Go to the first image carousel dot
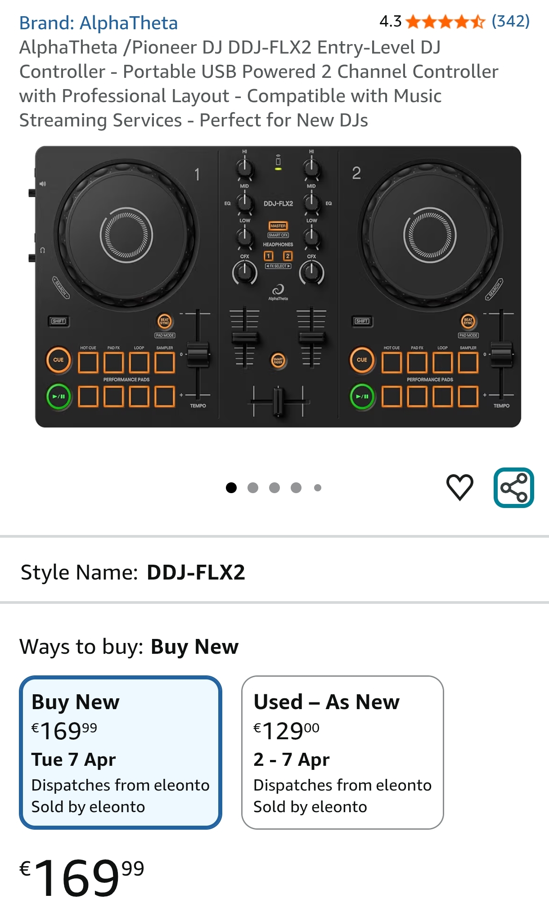 [x=231, y=488]
